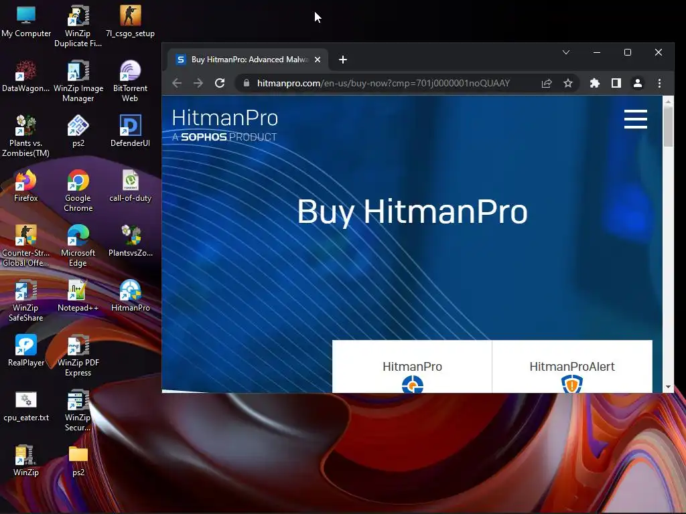Click the Buy HitmanPro heading

tap(412, 212)
